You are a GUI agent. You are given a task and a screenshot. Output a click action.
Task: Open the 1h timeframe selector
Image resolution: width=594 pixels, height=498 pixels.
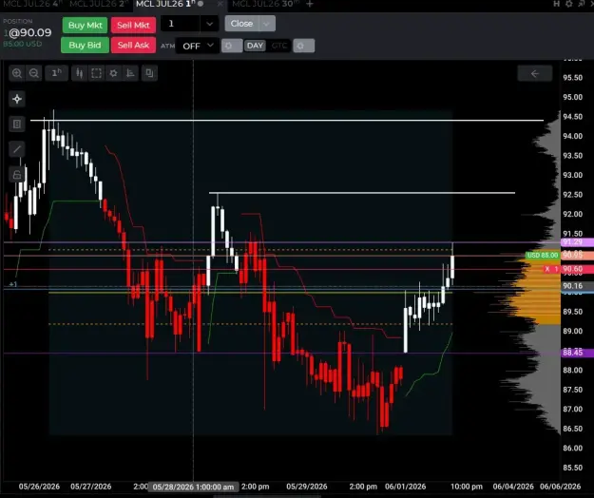tap(56, 73)
